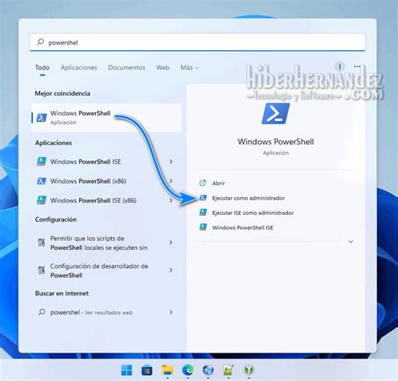Click the Windows PowerShell ISE icon

pyautogui.click(x=41, y=161)
